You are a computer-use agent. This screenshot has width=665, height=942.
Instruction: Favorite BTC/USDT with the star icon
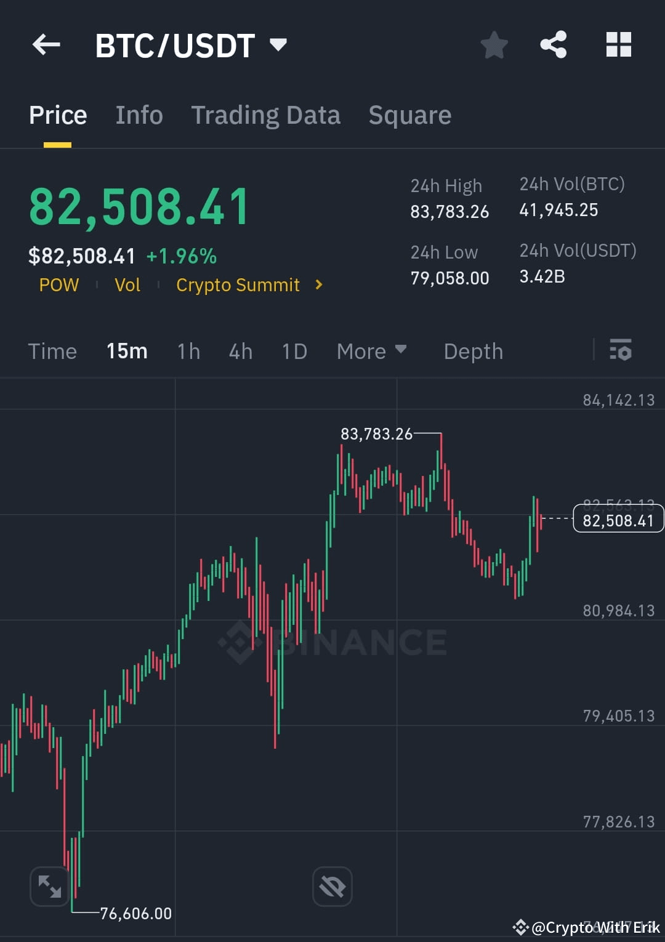(494, 44)
